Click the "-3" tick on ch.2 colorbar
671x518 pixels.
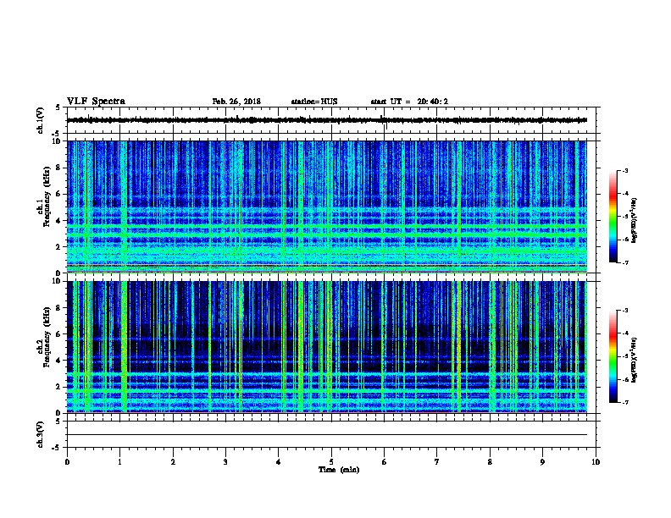click(x=624, y=311)
